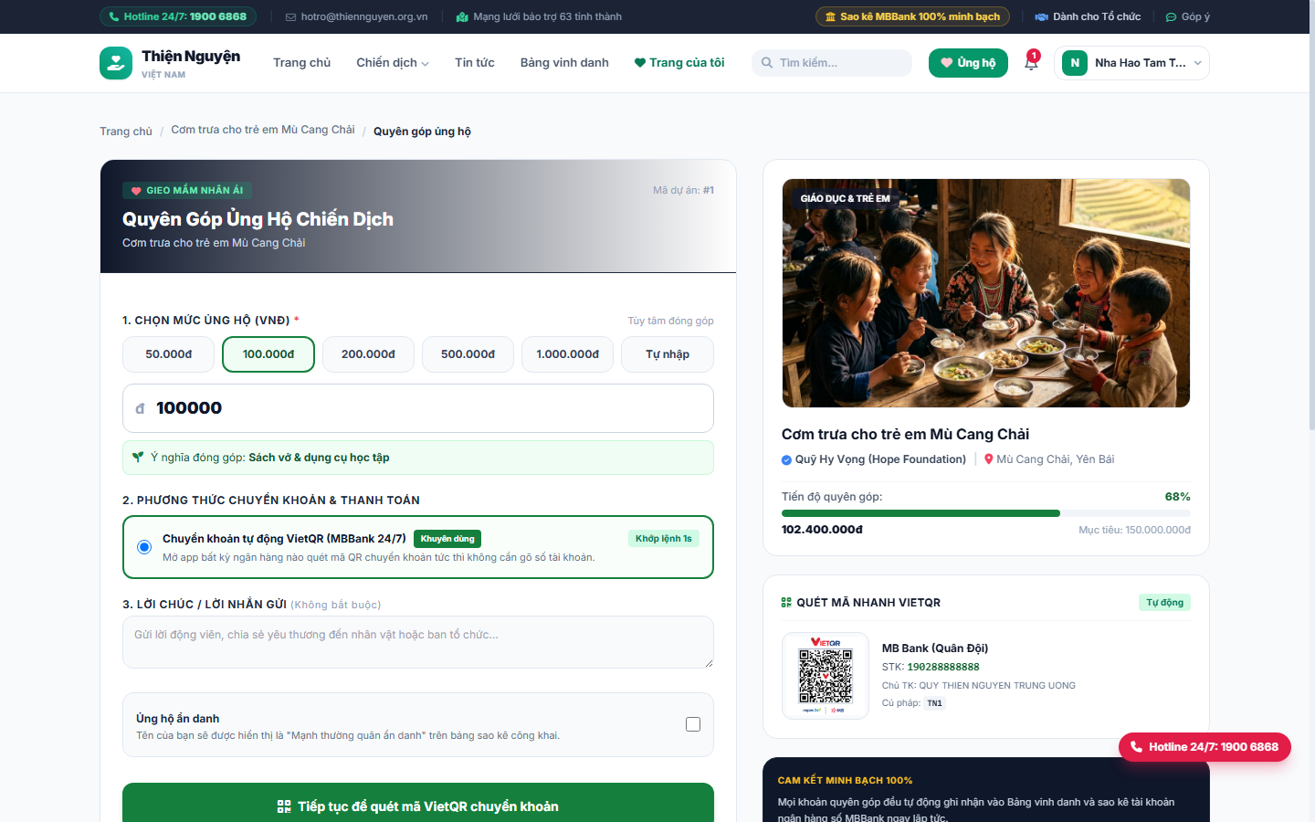1315x822 pixels.
Task: Click the user avatar letter N
Action: [x=1075, y=63]
